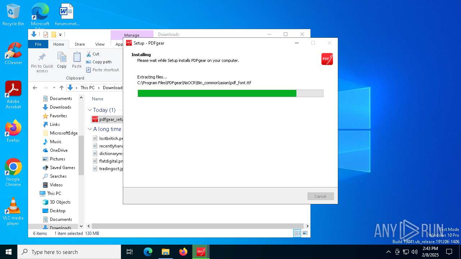This screenshot has height=259, width=461.
Task: Select This PC in navigation pane
Action: tap(50, 194)
